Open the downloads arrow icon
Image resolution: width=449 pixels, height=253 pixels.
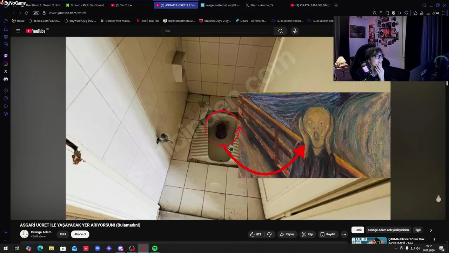(x=428, y=13)
